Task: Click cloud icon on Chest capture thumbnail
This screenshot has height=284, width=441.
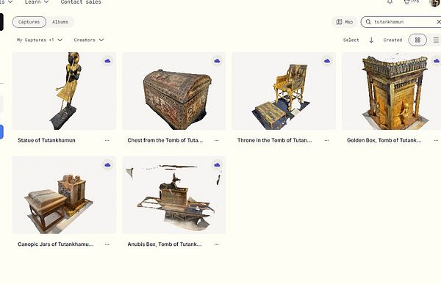Action: [217, 61]
